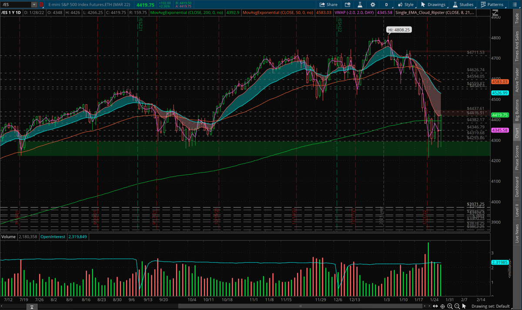Select the zoom-in magnifier icon

(449, 306)
